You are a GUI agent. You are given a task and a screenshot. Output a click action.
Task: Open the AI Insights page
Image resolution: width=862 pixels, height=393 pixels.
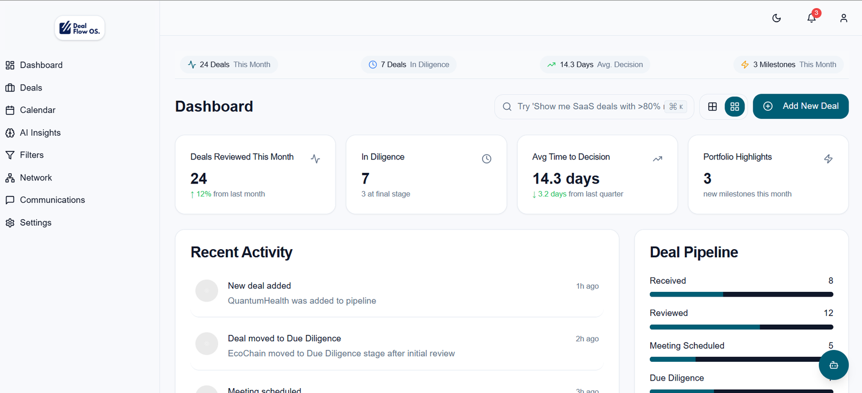point(40,132)
